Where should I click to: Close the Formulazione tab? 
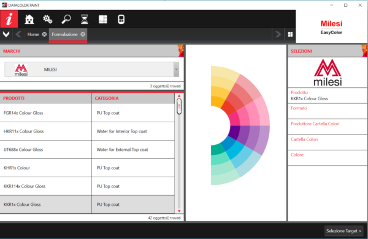(83, 34)
